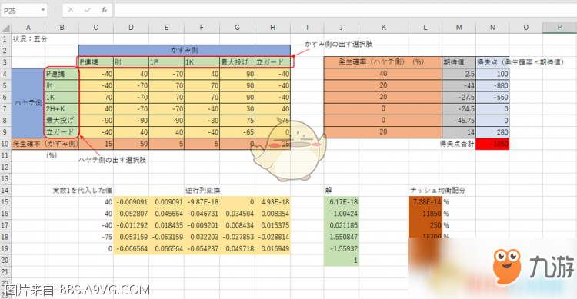The width and height of the screenshot is (577, 299).
Task: Click the green cell with value 1.550847
Action: (x=341, y=237)
